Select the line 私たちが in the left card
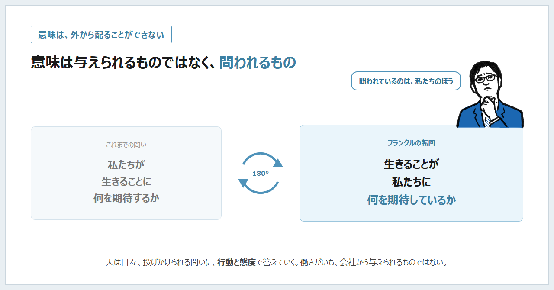This screenshot has height=290, width=554. pos(126,165)
